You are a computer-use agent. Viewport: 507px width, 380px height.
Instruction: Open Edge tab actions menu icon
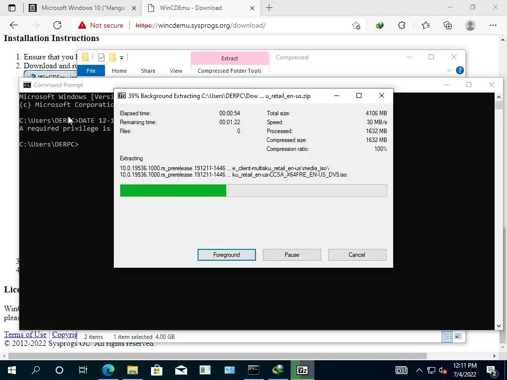click(x=12, y=8)
